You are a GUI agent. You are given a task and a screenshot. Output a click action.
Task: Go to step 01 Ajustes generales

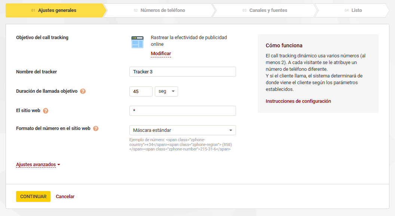coord(54,10)
